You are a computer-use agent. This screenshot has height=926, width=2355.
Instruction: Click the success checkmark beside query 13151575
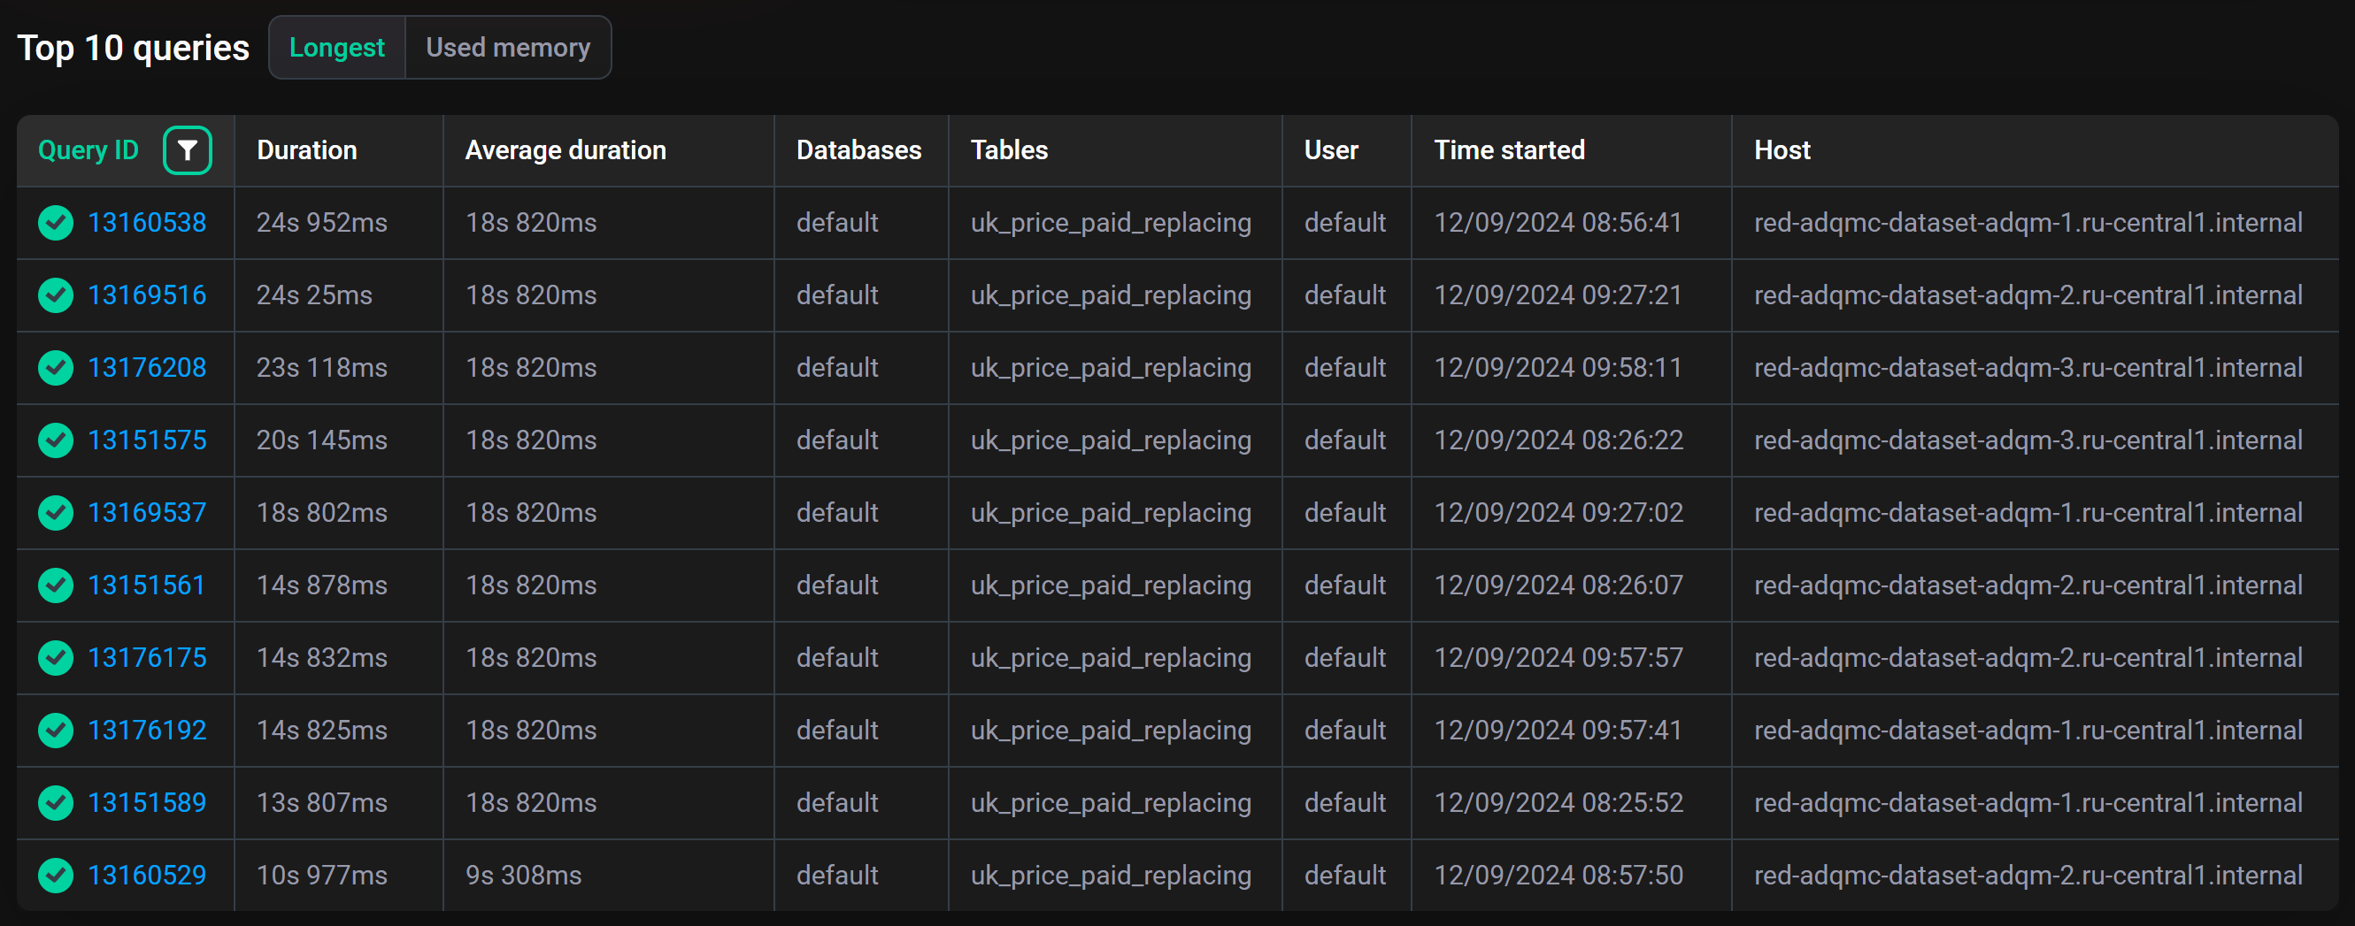click(55, 440)
